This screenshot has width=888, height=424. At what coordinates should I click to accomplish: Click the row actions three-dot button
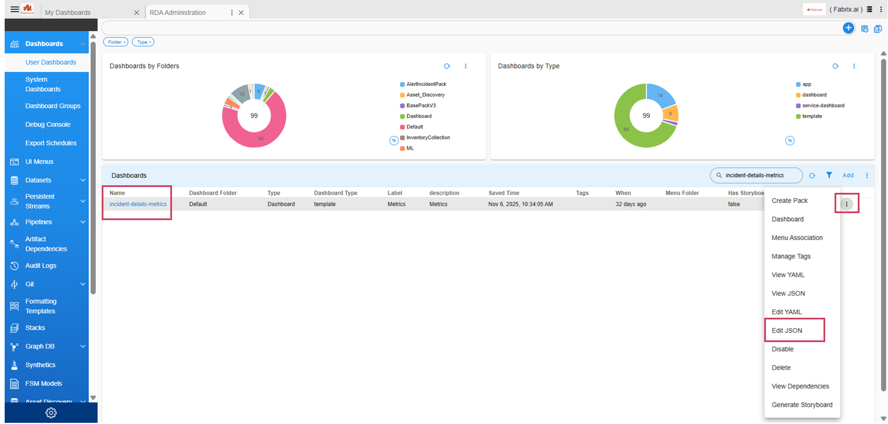tap(847, 204)
